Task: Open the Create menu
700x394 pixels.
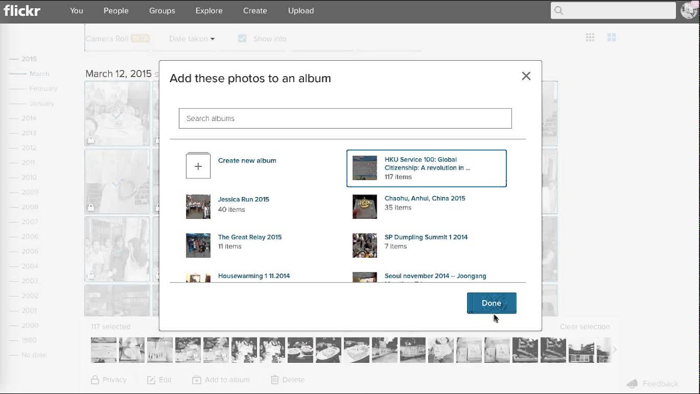Action: (x=255, y=10)
